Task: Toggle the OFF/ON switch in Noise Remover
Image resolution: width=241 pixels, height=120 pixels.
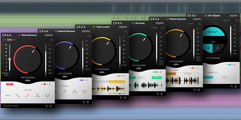Action: click(x=9, y=40)
